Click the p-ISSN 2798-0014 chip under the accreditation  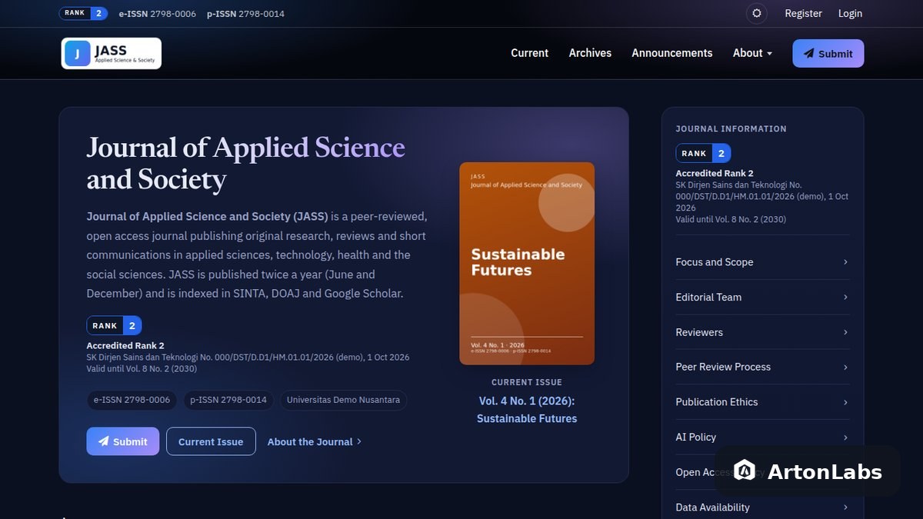(228, 400)
